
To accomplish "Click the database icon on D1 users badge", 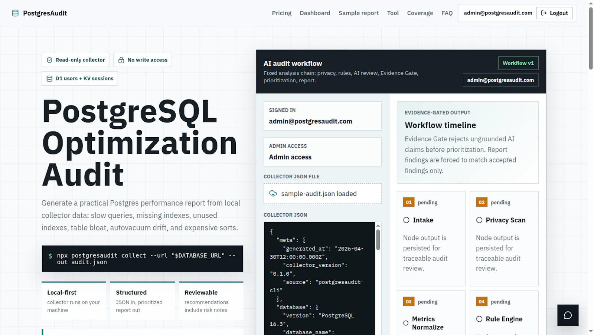I will pos(49,79).
